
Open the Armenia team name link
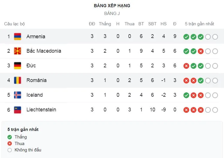point(36,37)
